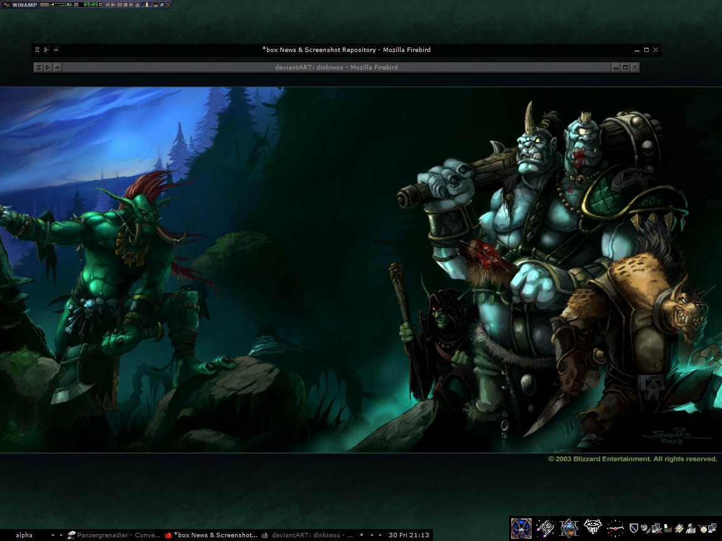Roll up the *box News window with the up-arrow button
722x541 pixels.
(56, 49)
